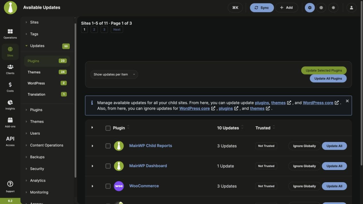The image size is (363, 204).
Task: Sort by Updates column arrows
Action: tap(242, 127)
